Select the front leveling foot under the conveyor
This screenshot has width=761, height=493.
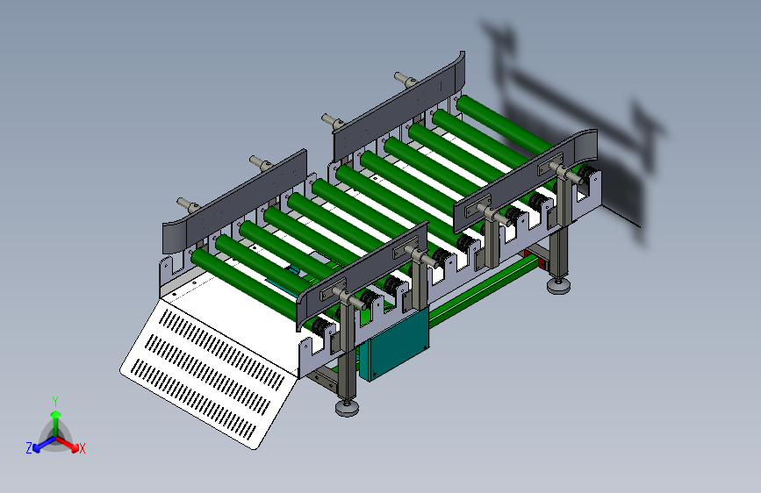coord(347,408)
